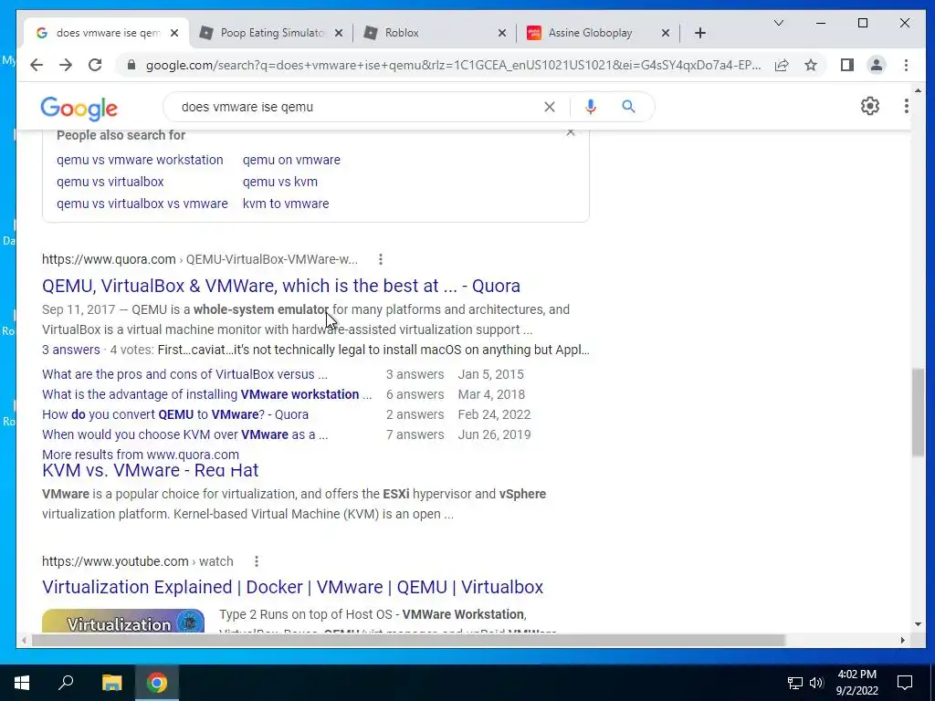This screenshot has width=935, height=701.
Task: Open the Quora QEMU, VirtualBox & VMWare result
Action: click(281, 286)
